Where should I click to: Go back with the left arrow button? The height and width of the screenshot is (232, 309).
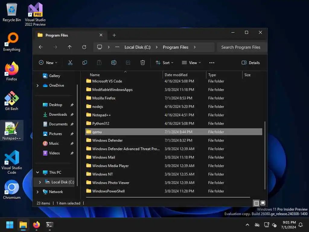pos(41,47)
